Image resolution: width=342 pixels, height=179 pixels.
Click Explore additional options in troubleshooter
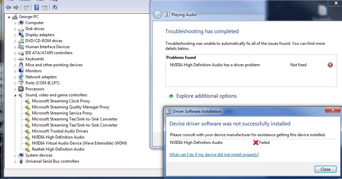click(x=206, y=96)
